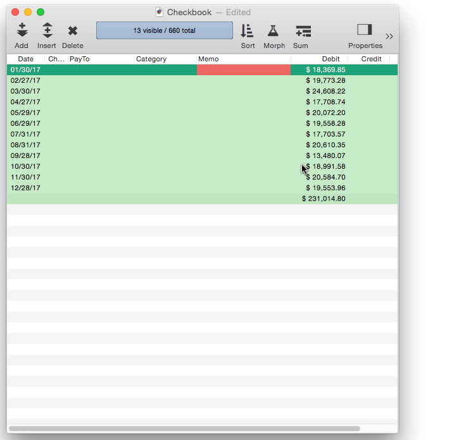The height and width of the screenshot is (440, 466).
Task: Expand the toolbar overflow chevron
Action: click(389, 36)
